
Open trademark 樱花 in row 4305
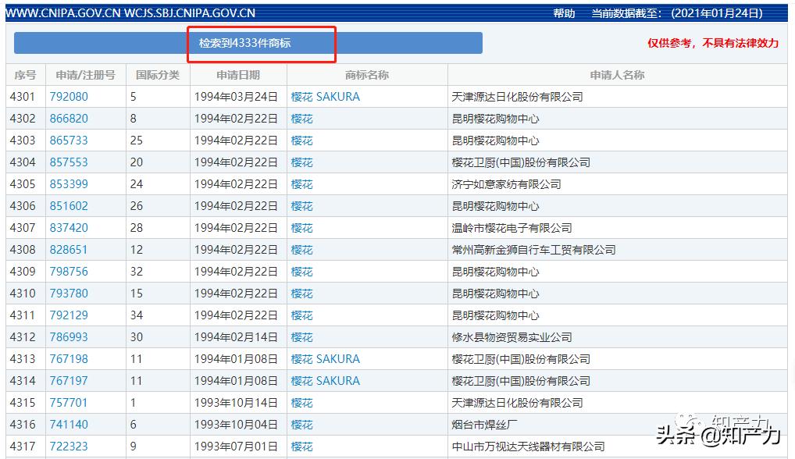point(301,184)
